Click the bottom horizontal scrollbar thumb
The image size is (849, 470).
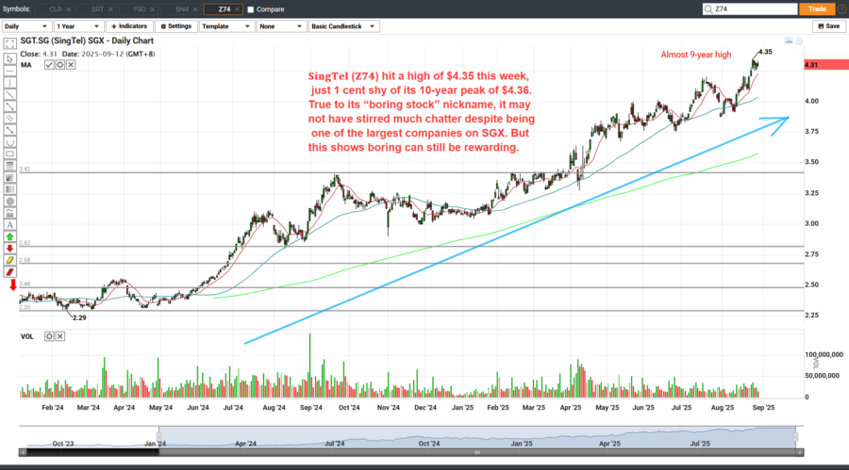pyautogui.click(x=477, y=452)
